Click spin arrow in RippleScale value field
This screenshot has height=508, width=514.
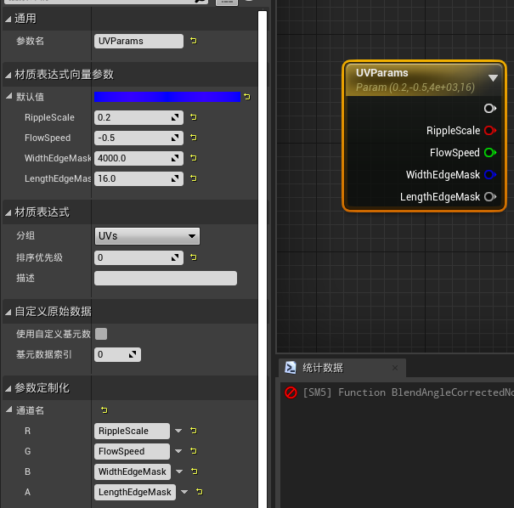coord(175,117)
